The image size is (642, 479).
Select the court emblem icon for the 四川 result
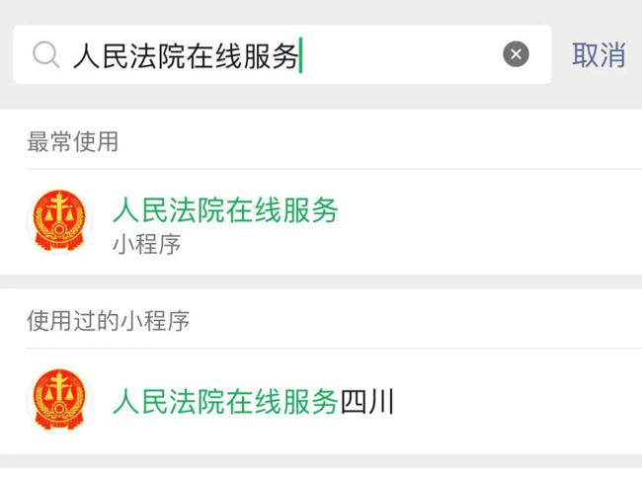(x=59, y=401)
